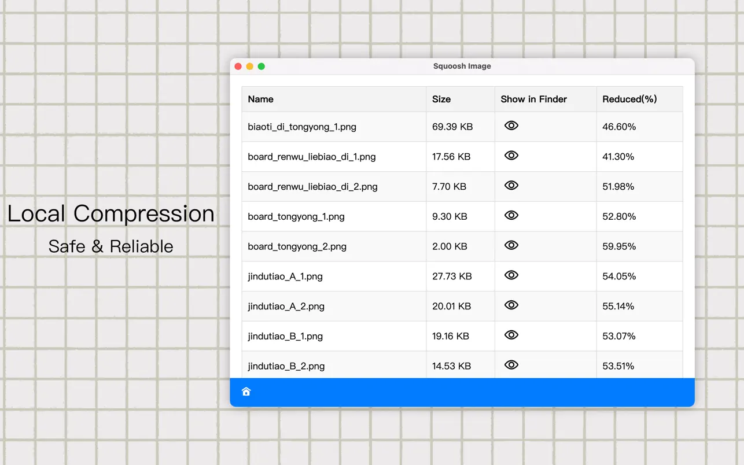Click the eye icon for jindutiao_A_1.png
Viewport: 744px width, 465px height.
pyautogui.click(x=511, y=275)
